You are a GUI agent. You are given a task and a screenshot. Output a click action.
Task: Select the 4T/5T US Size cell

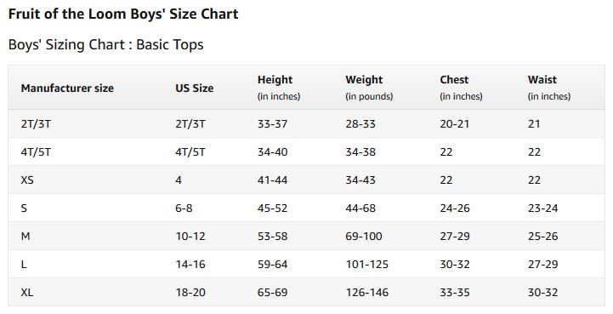point(190,152)
